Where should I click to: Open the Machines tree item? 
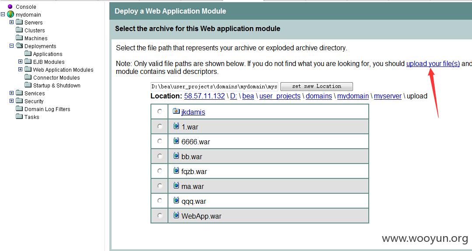coord(36,38)
